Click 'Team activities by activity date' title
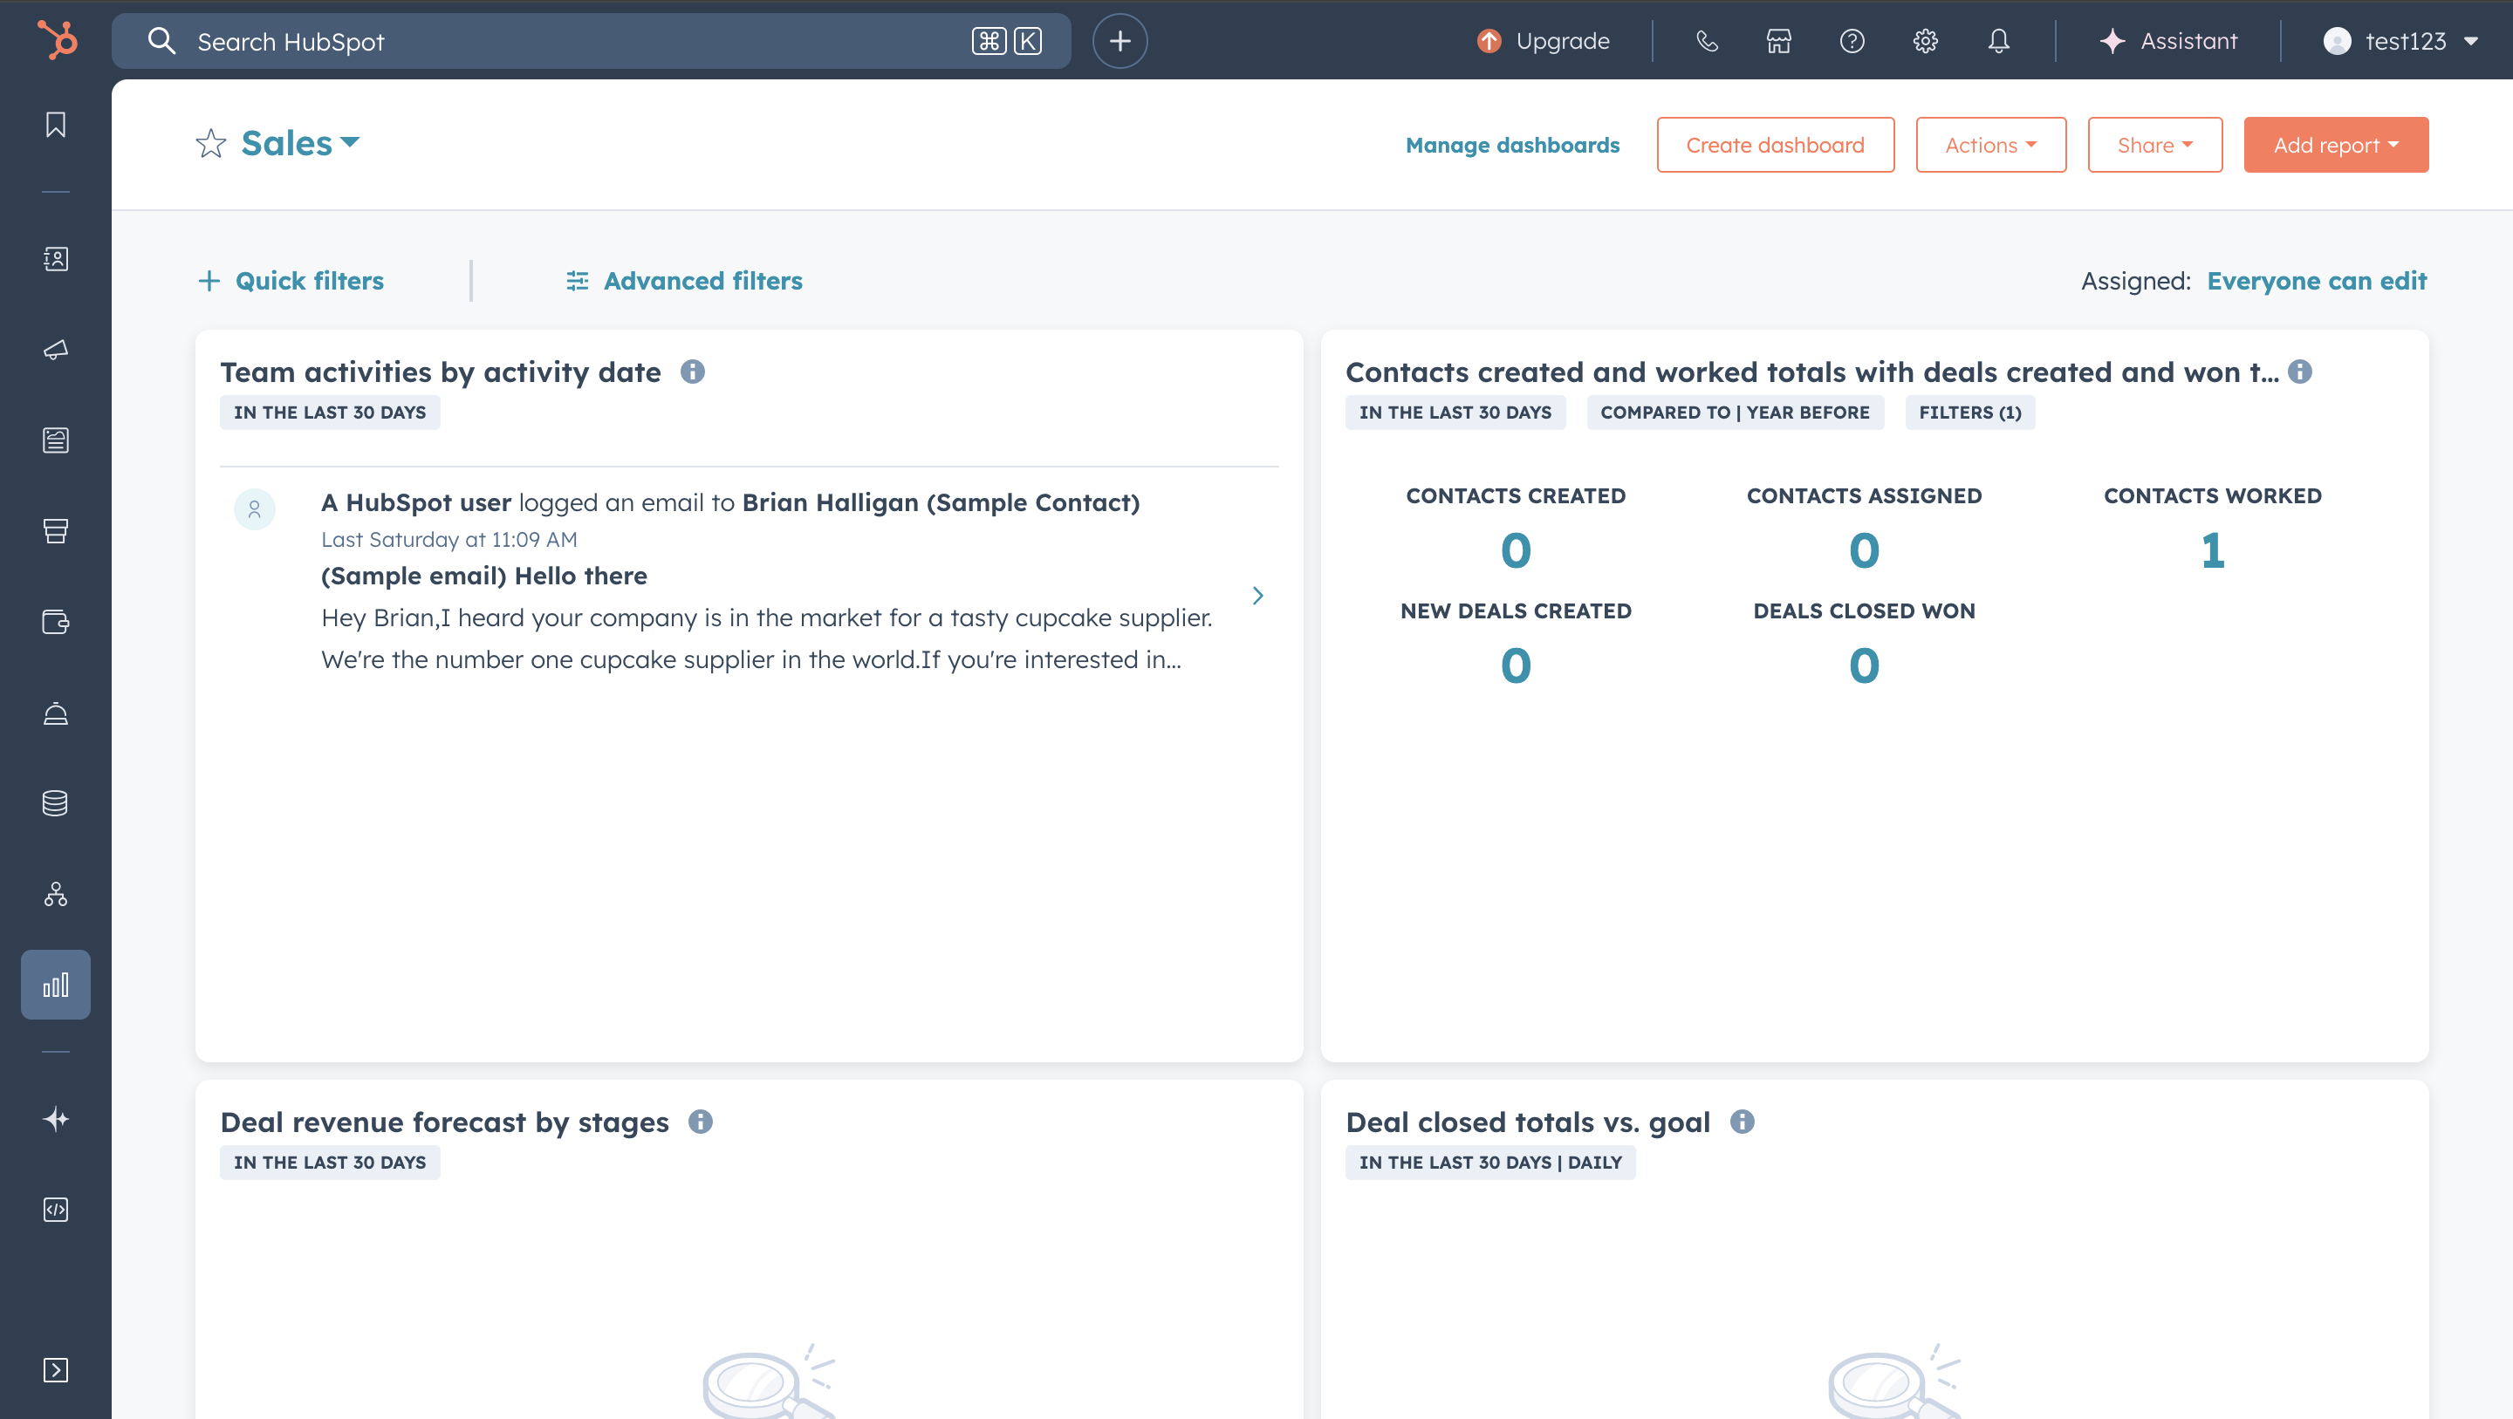Screen dimensions: 2513x1419 pos(440,372)
